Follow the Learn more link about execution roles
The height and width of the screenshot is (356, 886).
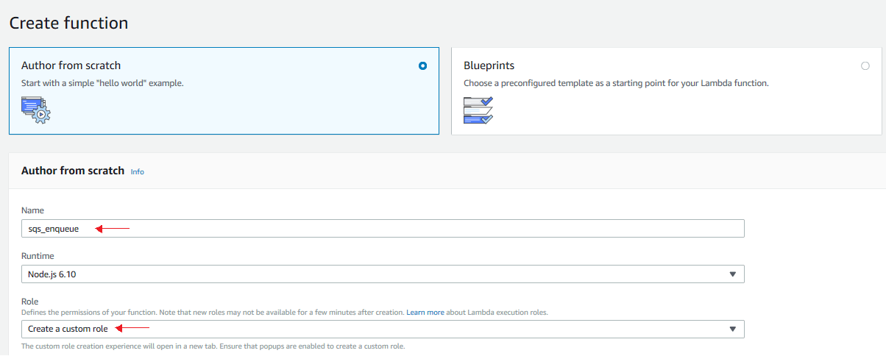coord(425,313)
